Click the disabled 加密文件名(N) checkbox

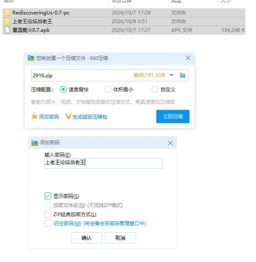coord(48,205)
